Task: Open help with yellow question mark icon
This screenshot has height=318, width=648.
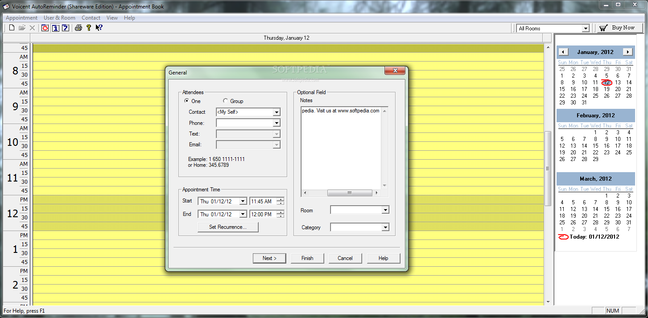Action: tap(89, 28)
